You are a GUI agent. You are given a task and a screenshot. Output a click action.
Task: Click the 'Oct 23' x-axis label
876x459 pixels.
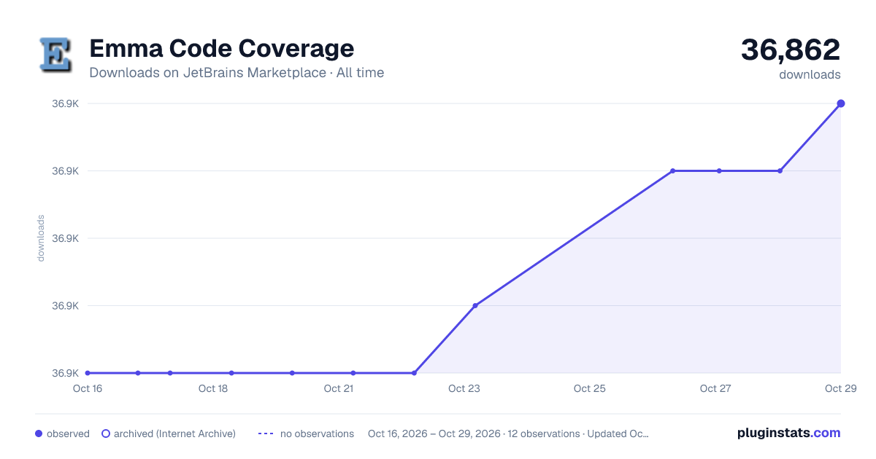coord(464,388)
